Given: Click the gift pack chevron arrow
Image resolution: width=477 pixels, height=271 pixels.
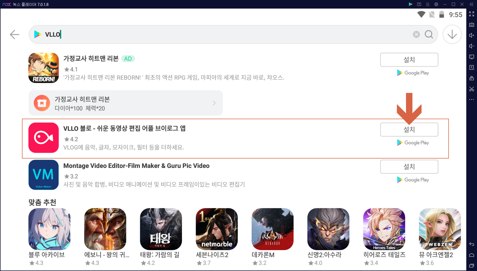Looking at the screenshot, I should 214,103.
